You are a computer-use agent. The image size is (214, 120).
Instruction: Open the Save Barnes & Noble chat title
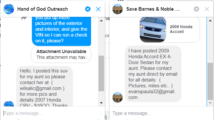(x=153, y=9)
